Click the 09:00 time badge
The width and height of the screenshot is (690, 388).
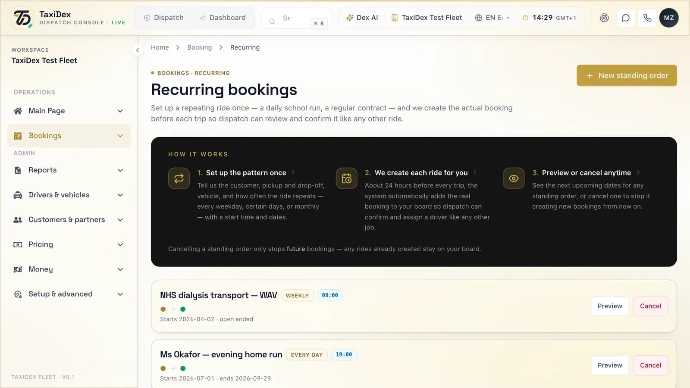pyautogui.click(x=330, y=295)
